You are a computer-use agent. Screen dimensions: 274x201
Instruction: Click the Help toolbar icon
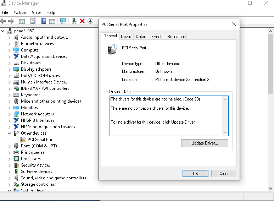(44, 21)
